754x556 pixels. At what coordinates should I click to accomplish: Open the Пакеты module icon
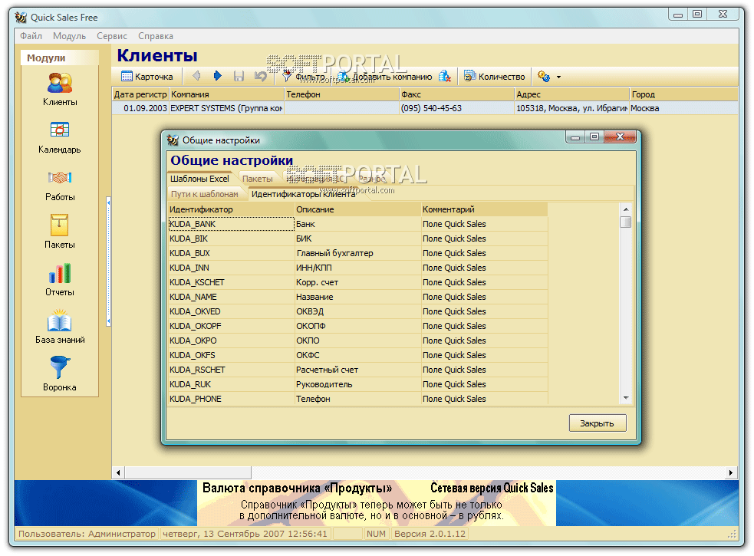click(60, 225)
